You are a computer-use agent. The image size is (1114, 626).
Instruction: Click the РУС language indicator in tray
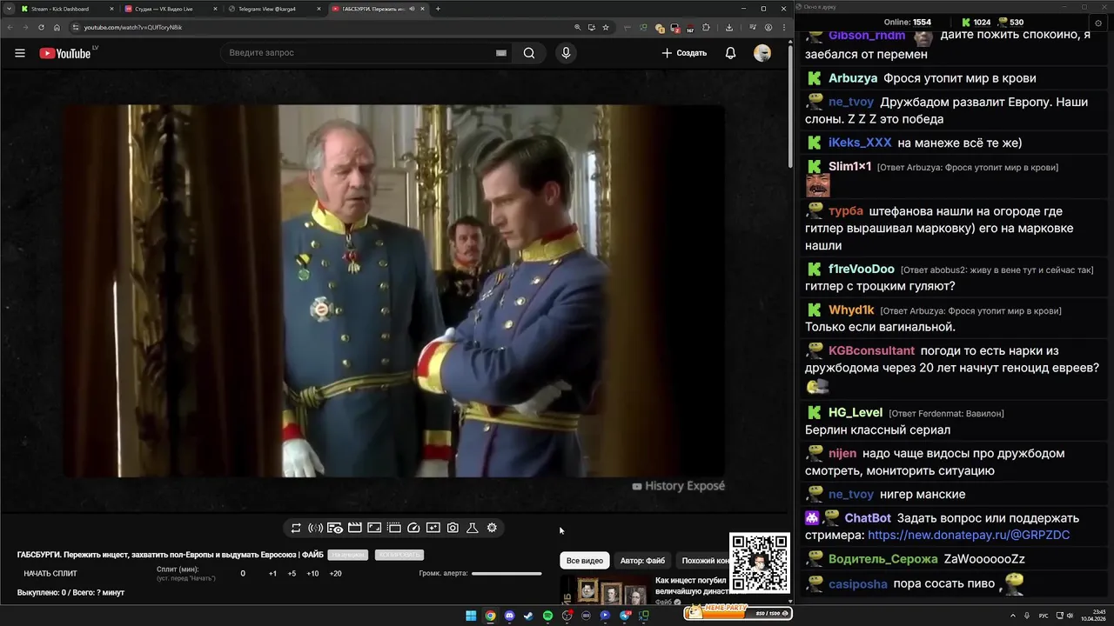click(x=1044, y=616)
